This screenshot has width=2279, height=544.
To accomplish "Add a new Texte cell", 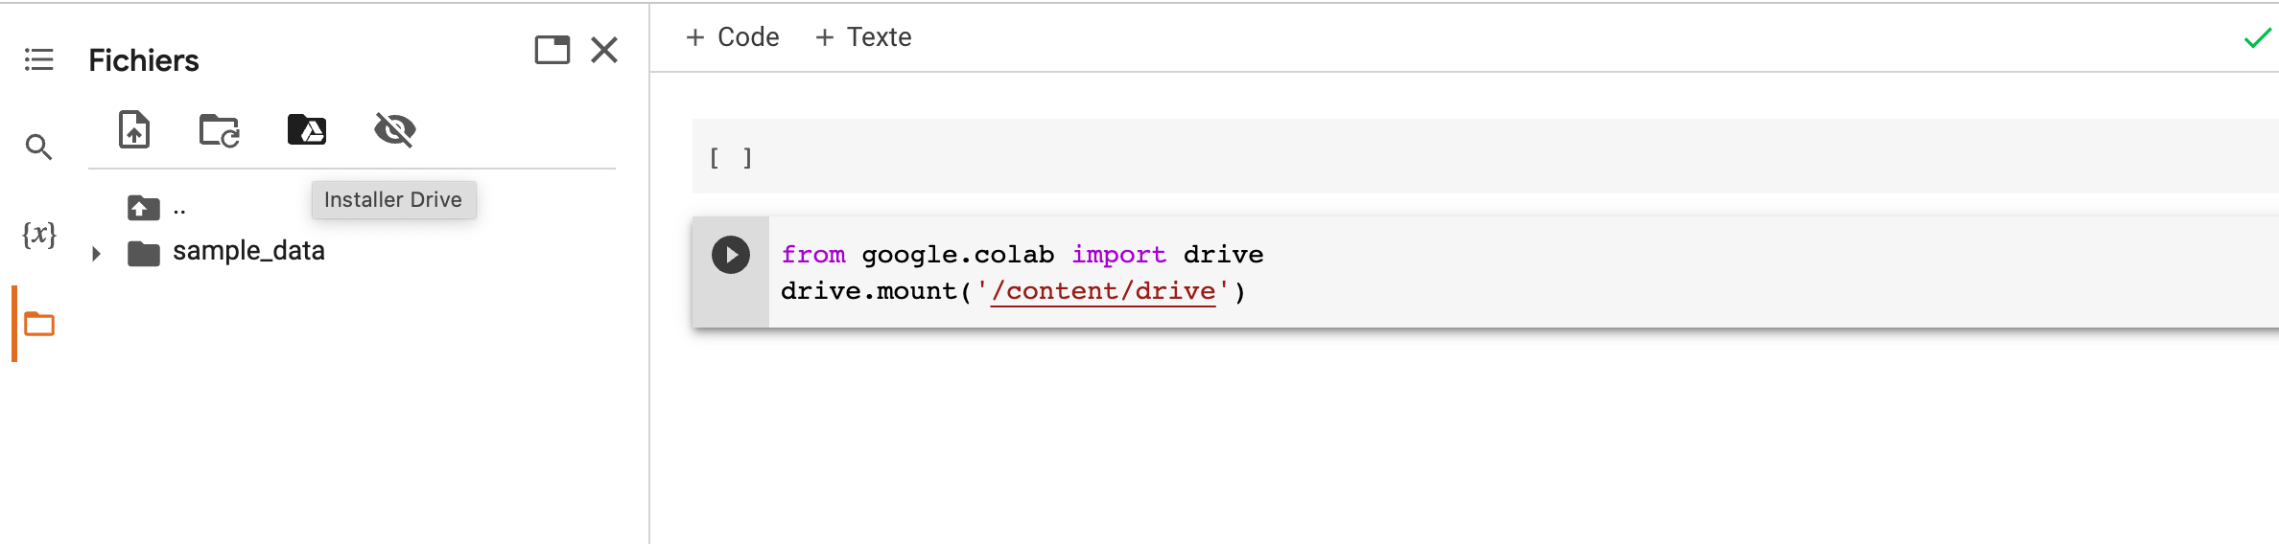I will pos(863,37).
